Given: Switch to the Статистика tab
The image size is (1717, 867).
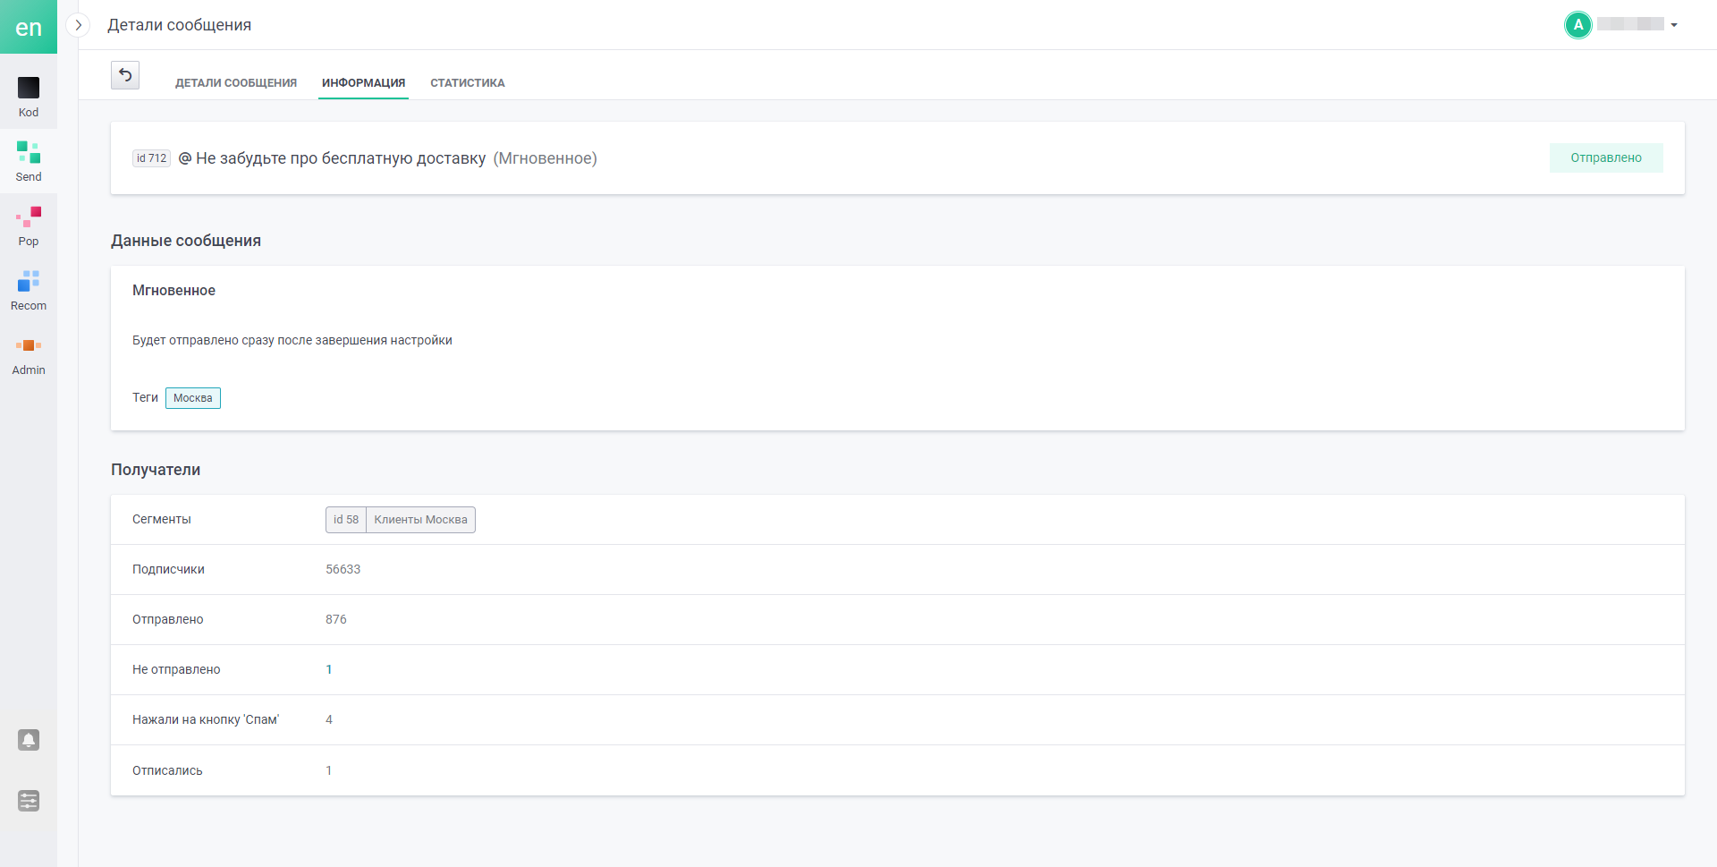Looking at the screenshot, I should (x=468, y=82).
